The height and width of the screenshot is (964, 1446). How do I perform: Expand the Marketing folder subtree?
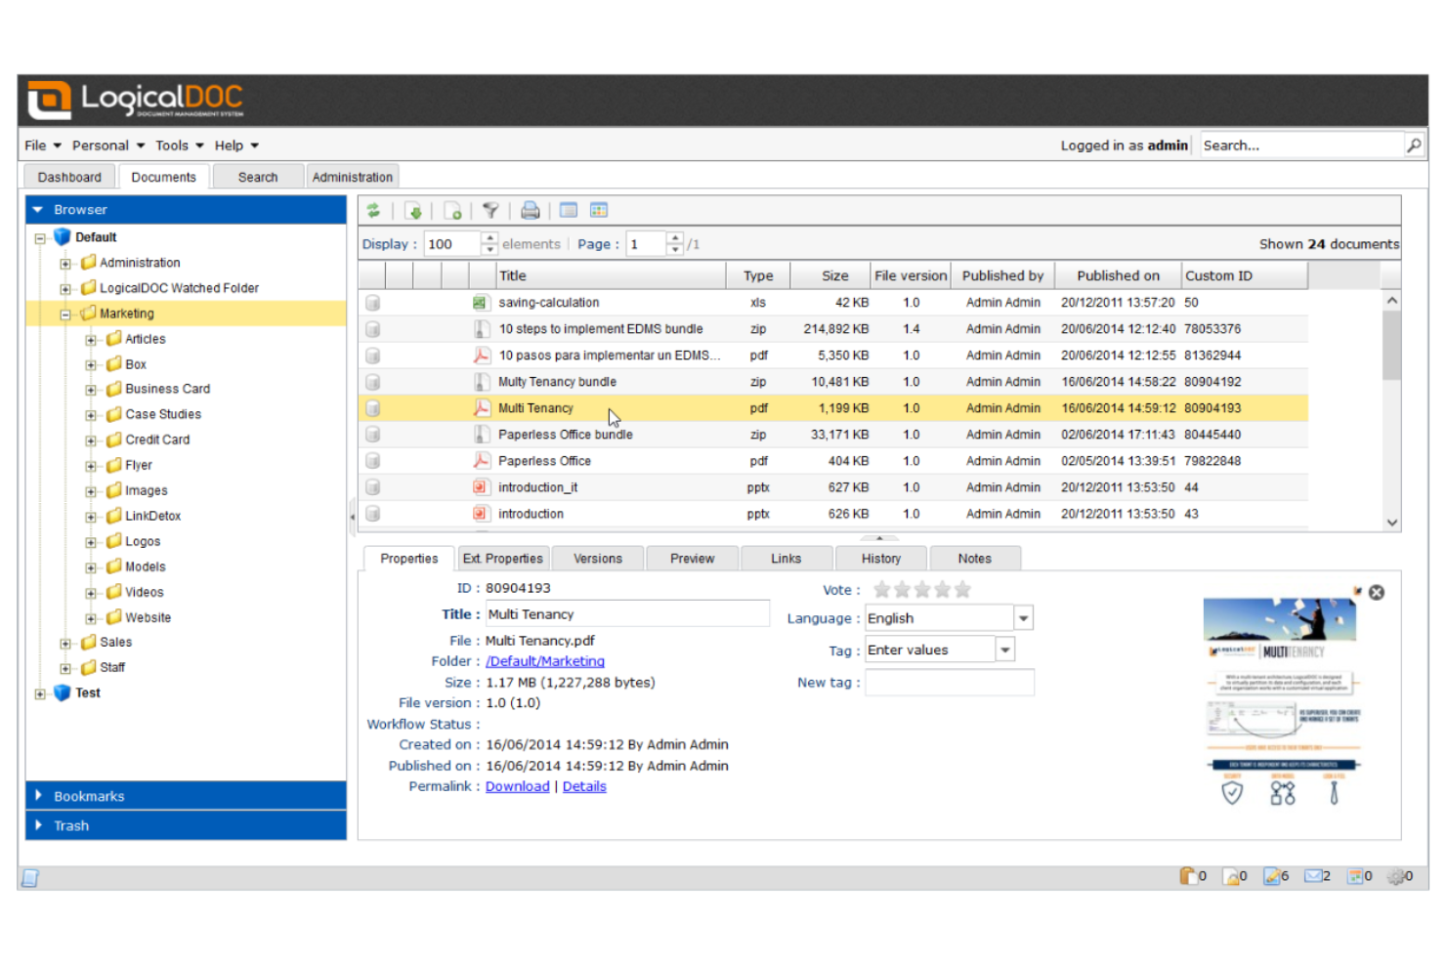pos(64,314)
